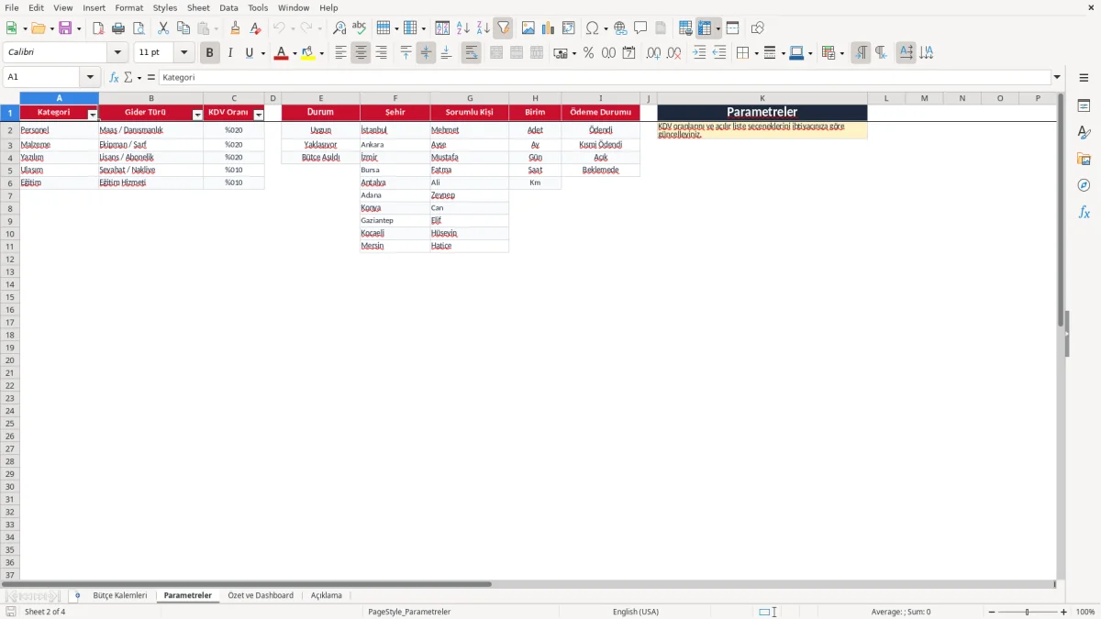Open the File menu
The image size is (1101, 619).
pyautogui.click(x=12, y=7)
